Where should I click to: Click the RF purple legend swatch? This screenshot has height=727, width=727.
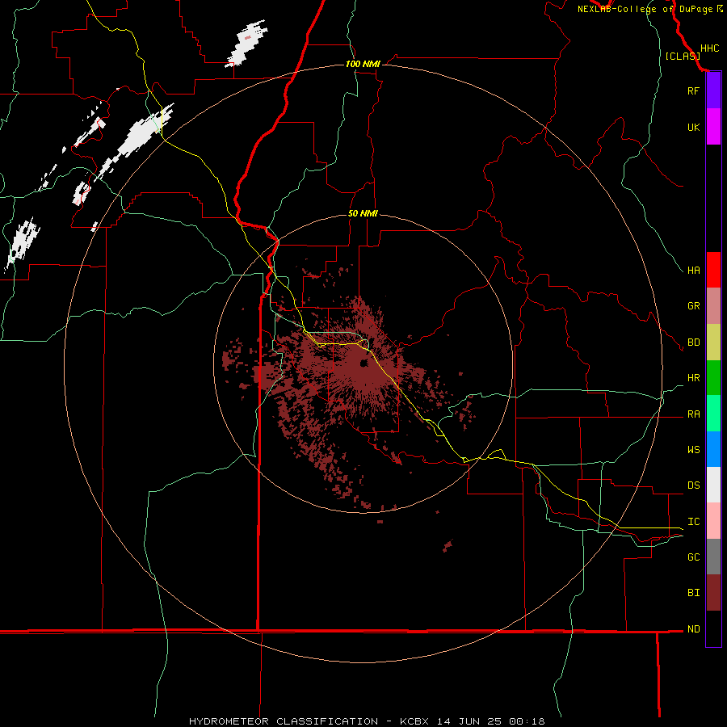[x=713, y=90]
